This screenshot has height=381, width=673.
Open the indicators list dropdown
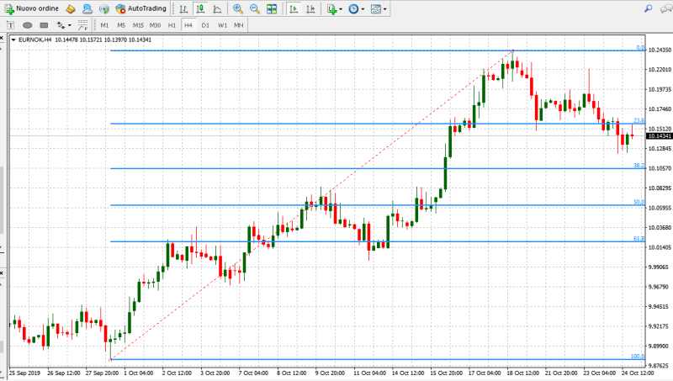[334, 8]
